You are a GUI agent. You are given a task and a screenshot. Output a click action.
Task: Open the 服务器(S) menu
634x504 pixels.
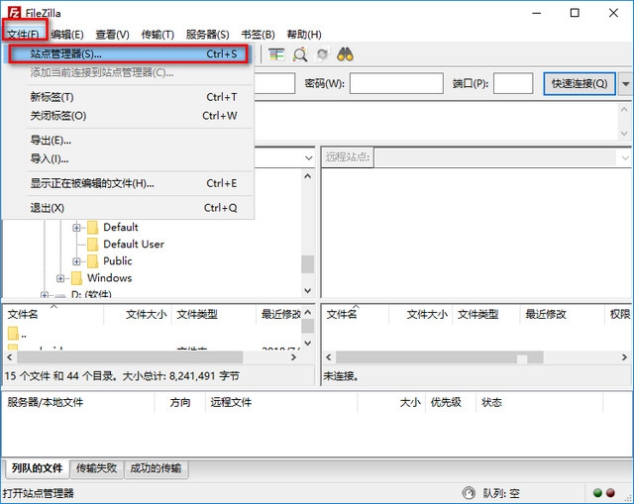click(207, 35)
